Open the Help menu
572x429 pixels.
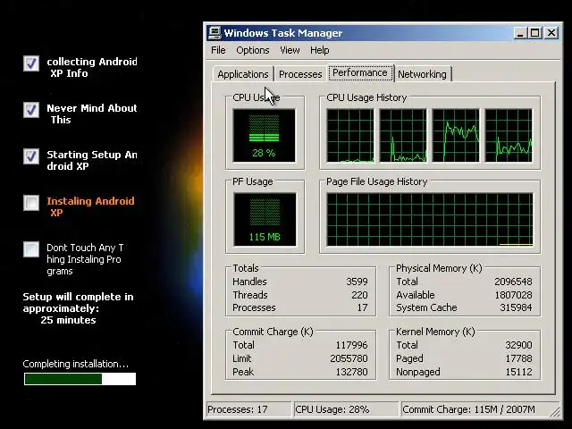[320, 50]
